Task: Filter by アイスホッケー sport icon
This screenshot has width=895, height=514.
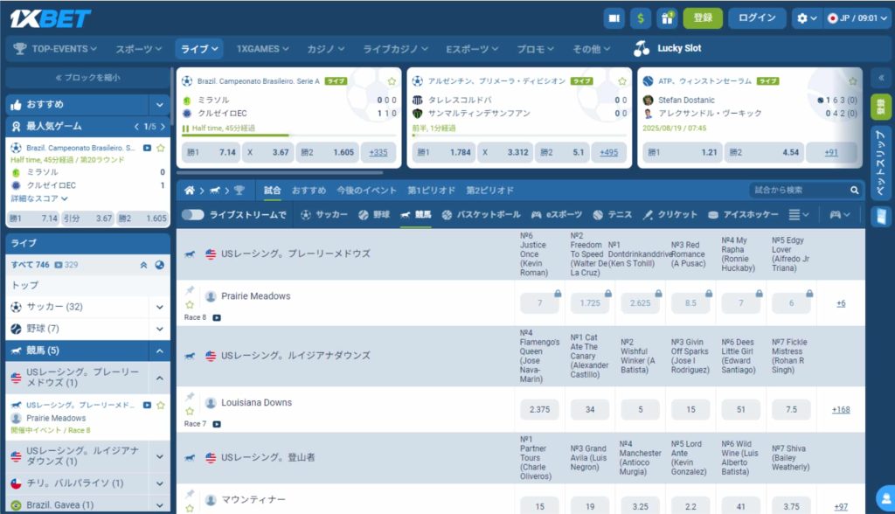Action: pos(743,215)
